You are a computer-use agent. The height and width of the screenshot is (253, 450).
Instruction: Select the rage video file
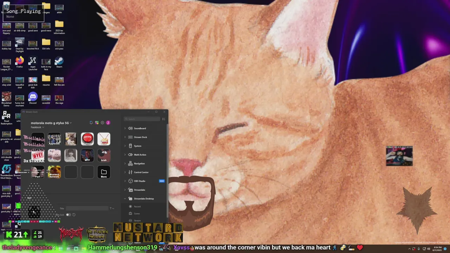[x=59, y=99]
